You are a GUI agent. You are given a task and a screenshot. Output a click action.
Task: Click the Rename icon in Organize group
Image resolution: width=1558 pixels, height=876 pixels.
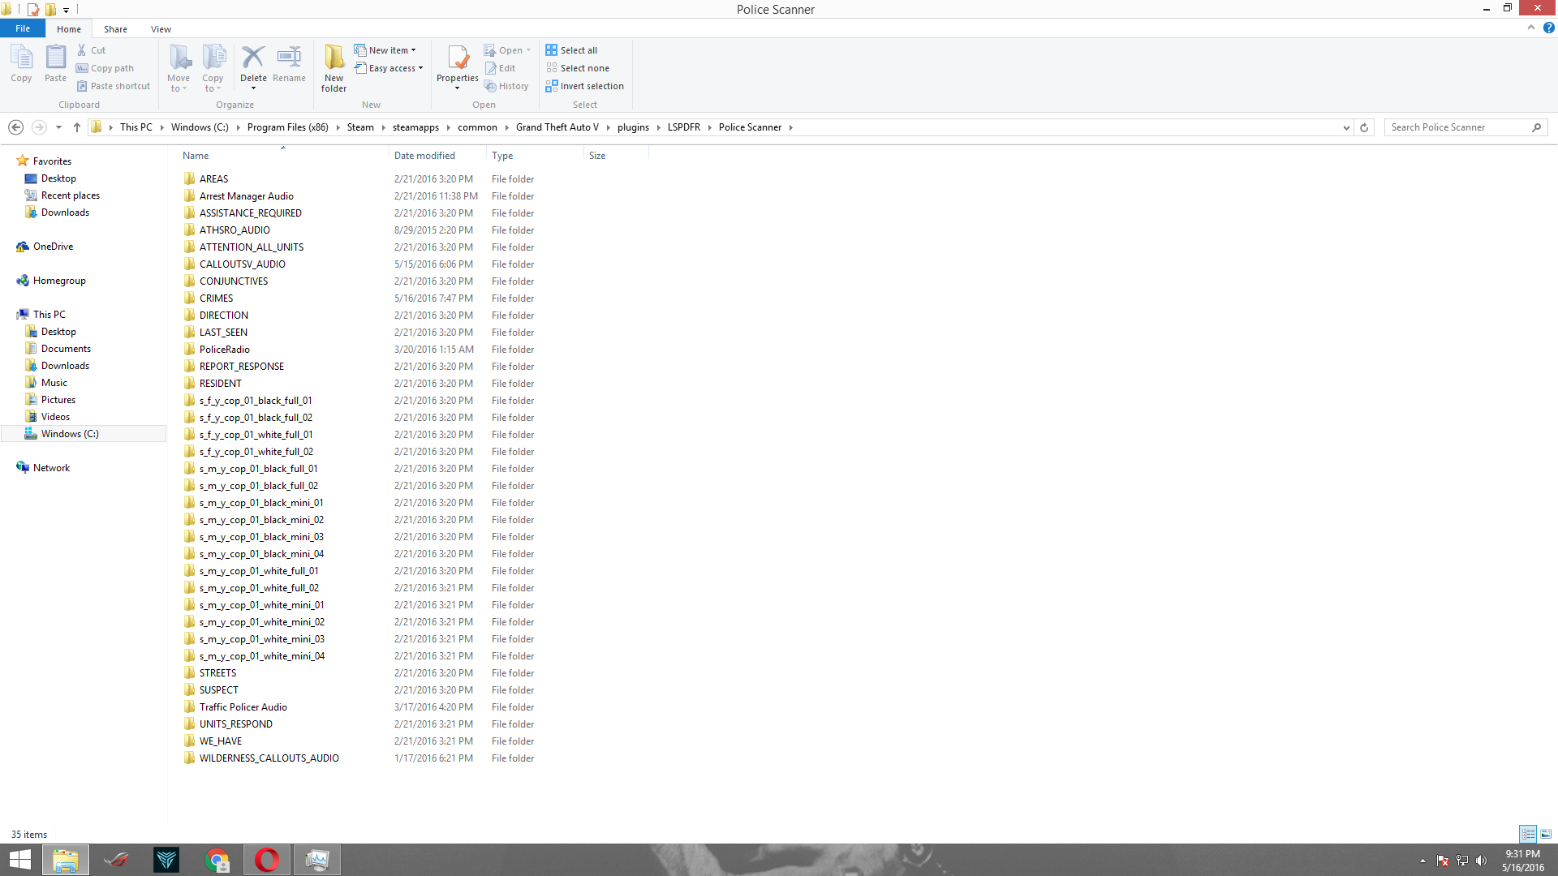click(289, 58)
